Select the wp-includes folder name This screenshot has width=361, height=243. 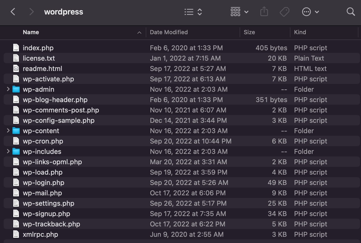tap(42, 152)
